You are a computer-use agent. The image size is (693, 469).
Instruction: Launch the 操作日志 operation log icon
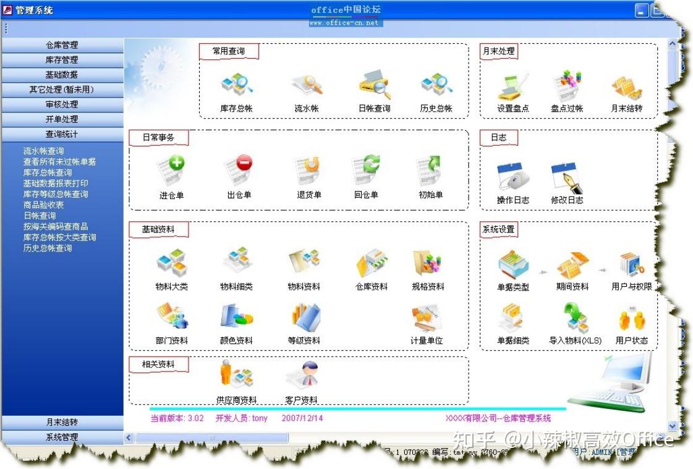tap(514, 176)
